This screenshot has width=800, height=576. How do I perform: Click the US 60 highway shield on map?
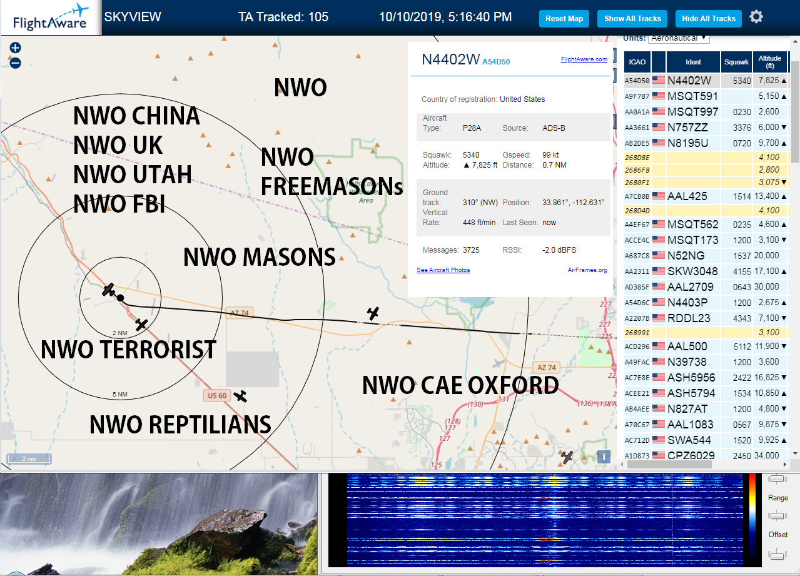(216, 395)
